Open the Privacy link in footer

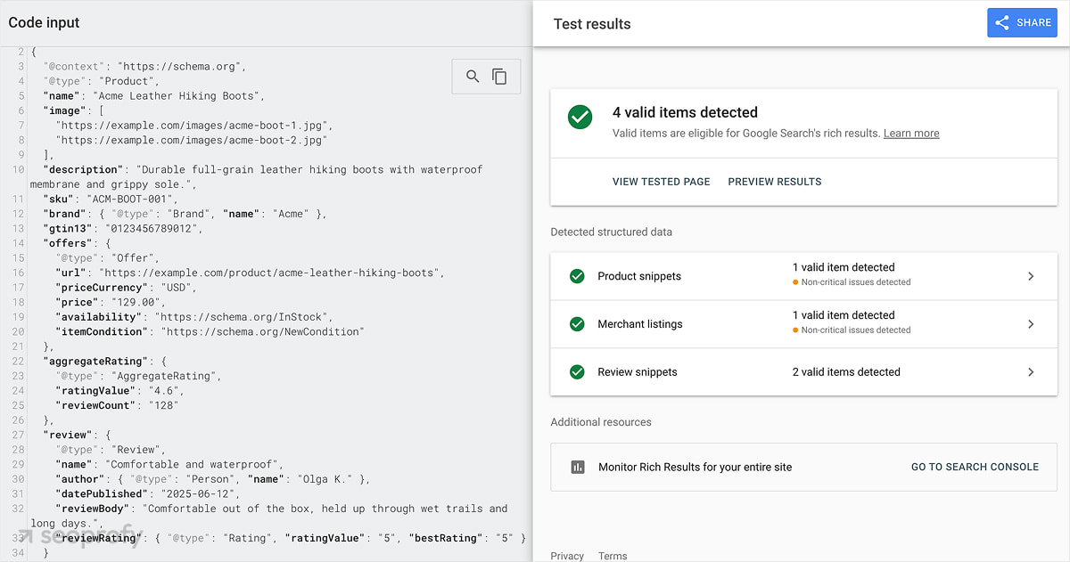567,556
